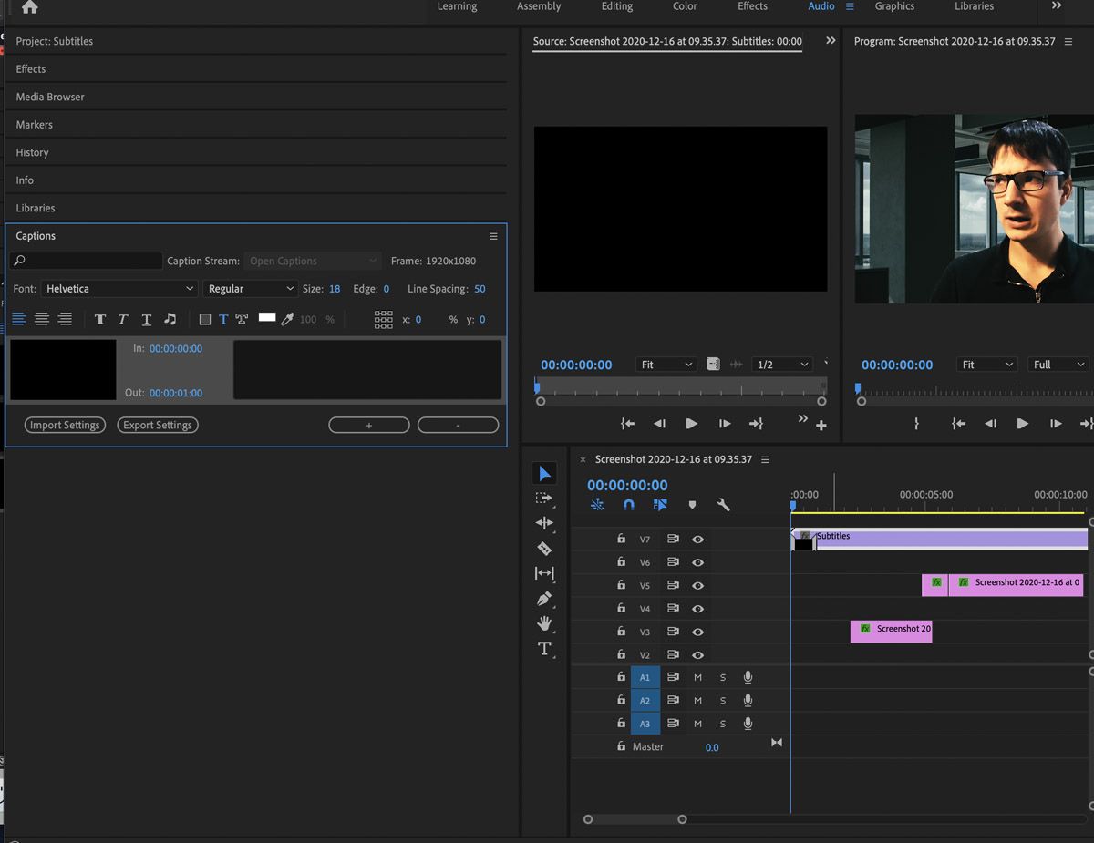1094x843 pixels.
Task: Select the Type tool in toolbar
Action: pos(544,649)
